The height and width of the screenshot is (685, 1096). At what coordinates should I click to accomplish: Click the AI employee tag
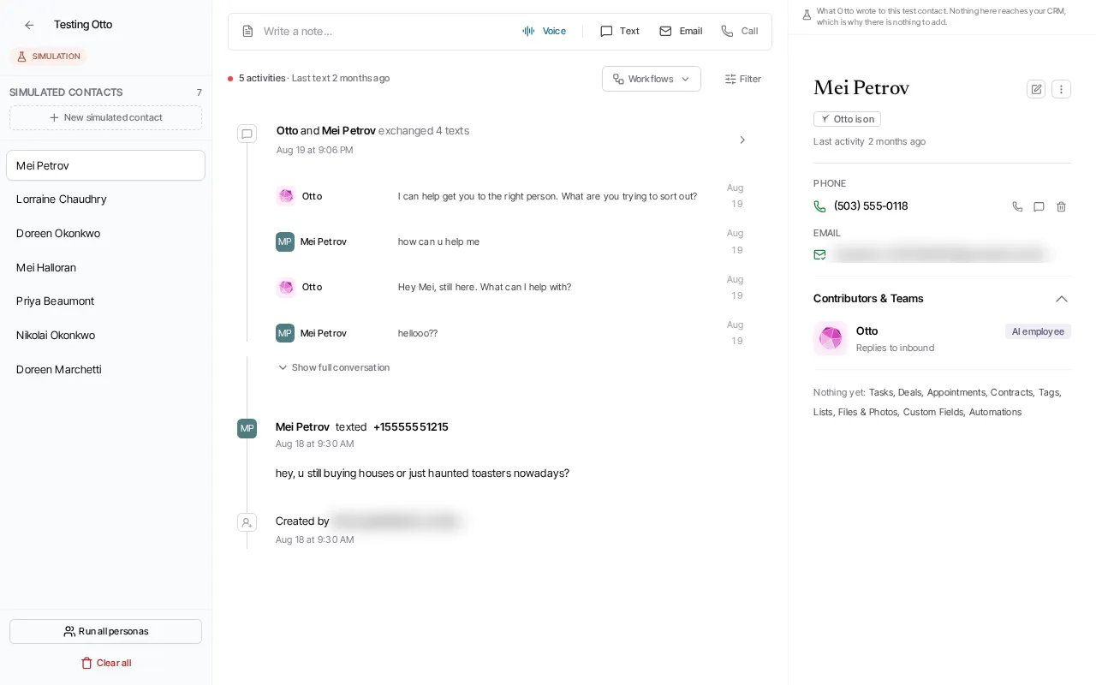1038,331
